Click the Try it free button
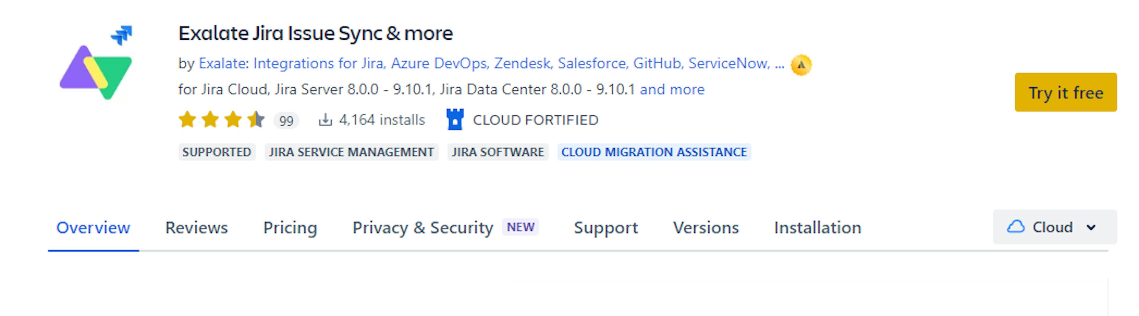 click(1066, 92)
